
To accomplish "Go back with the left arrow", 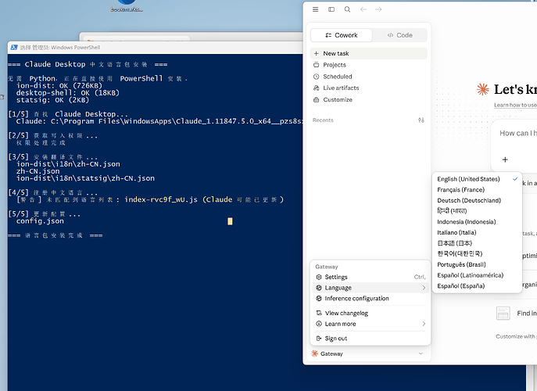I will pos(363,9).
